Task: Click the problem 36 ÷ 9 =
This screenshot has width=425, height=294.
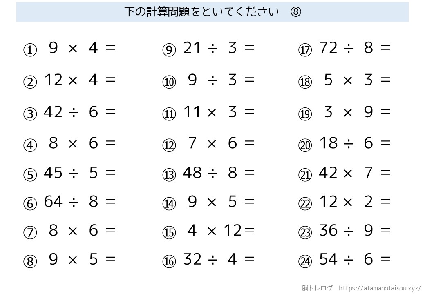Action: tap(355, 231)
